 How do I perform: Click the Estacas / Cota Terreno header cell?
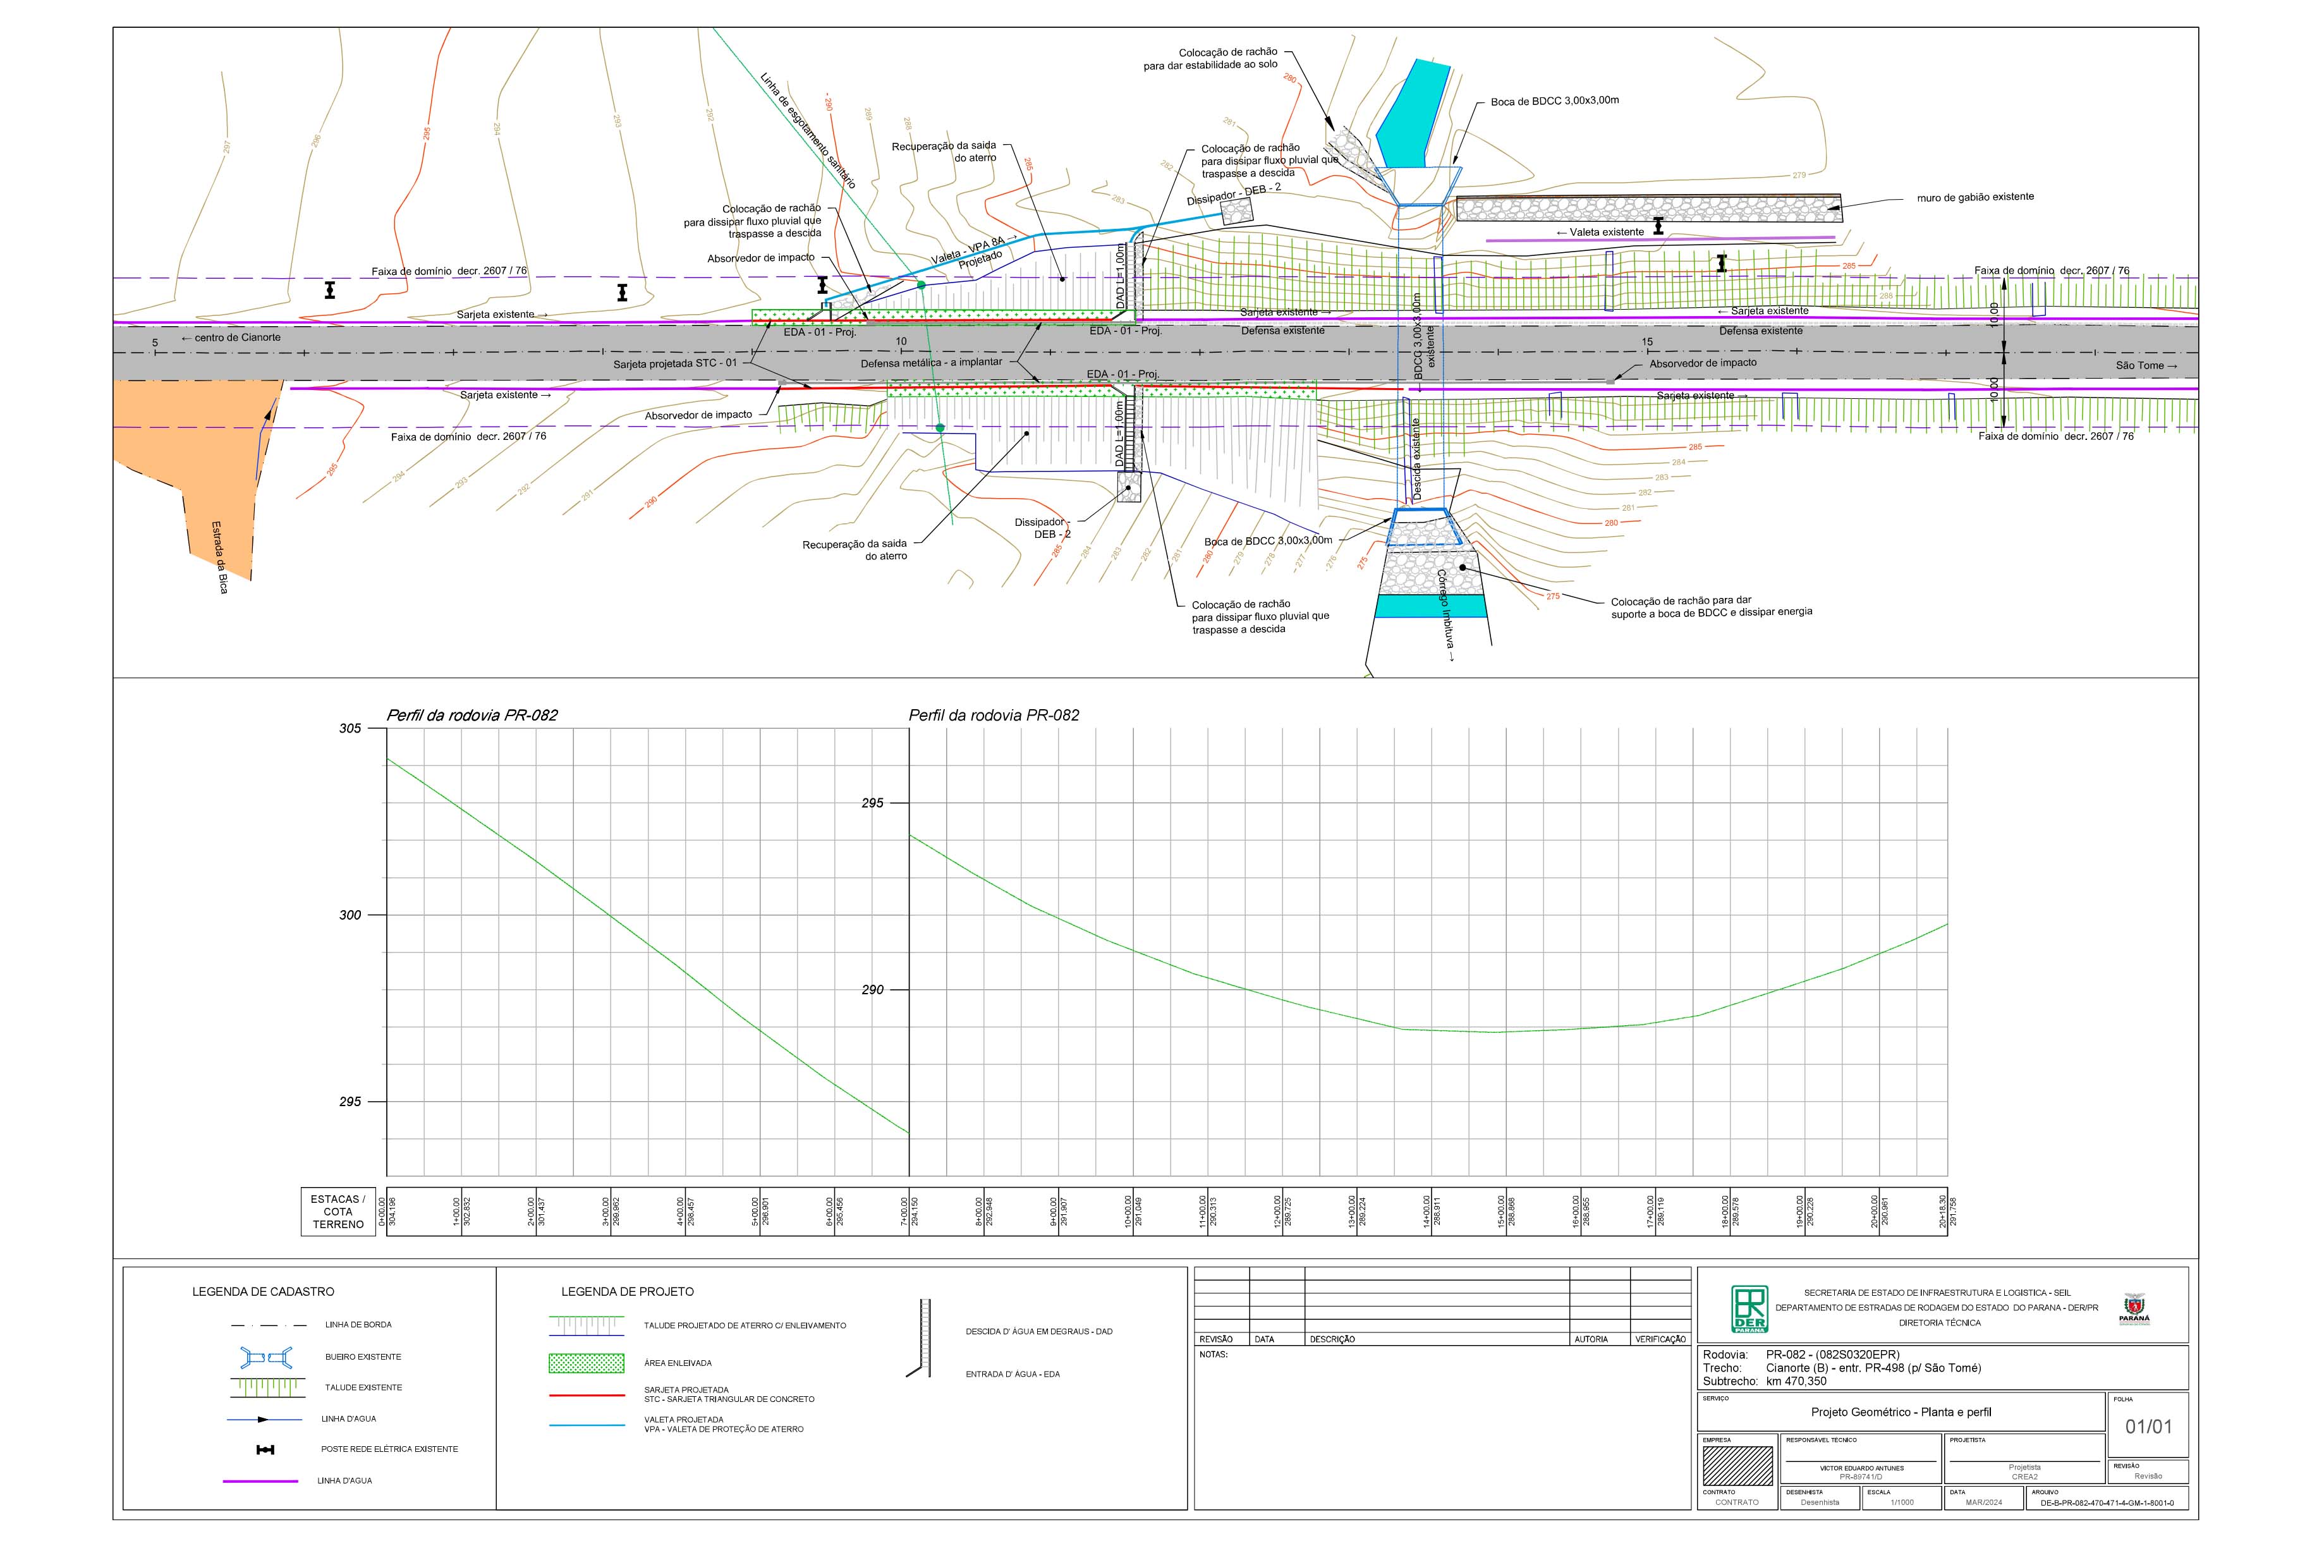tap(337, 1212)
